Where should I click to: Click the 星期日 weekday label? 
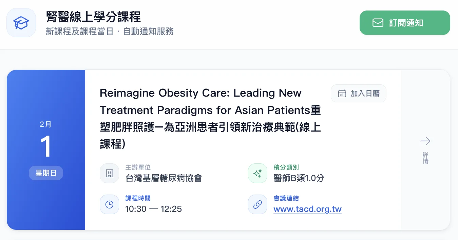click(46, 173)
